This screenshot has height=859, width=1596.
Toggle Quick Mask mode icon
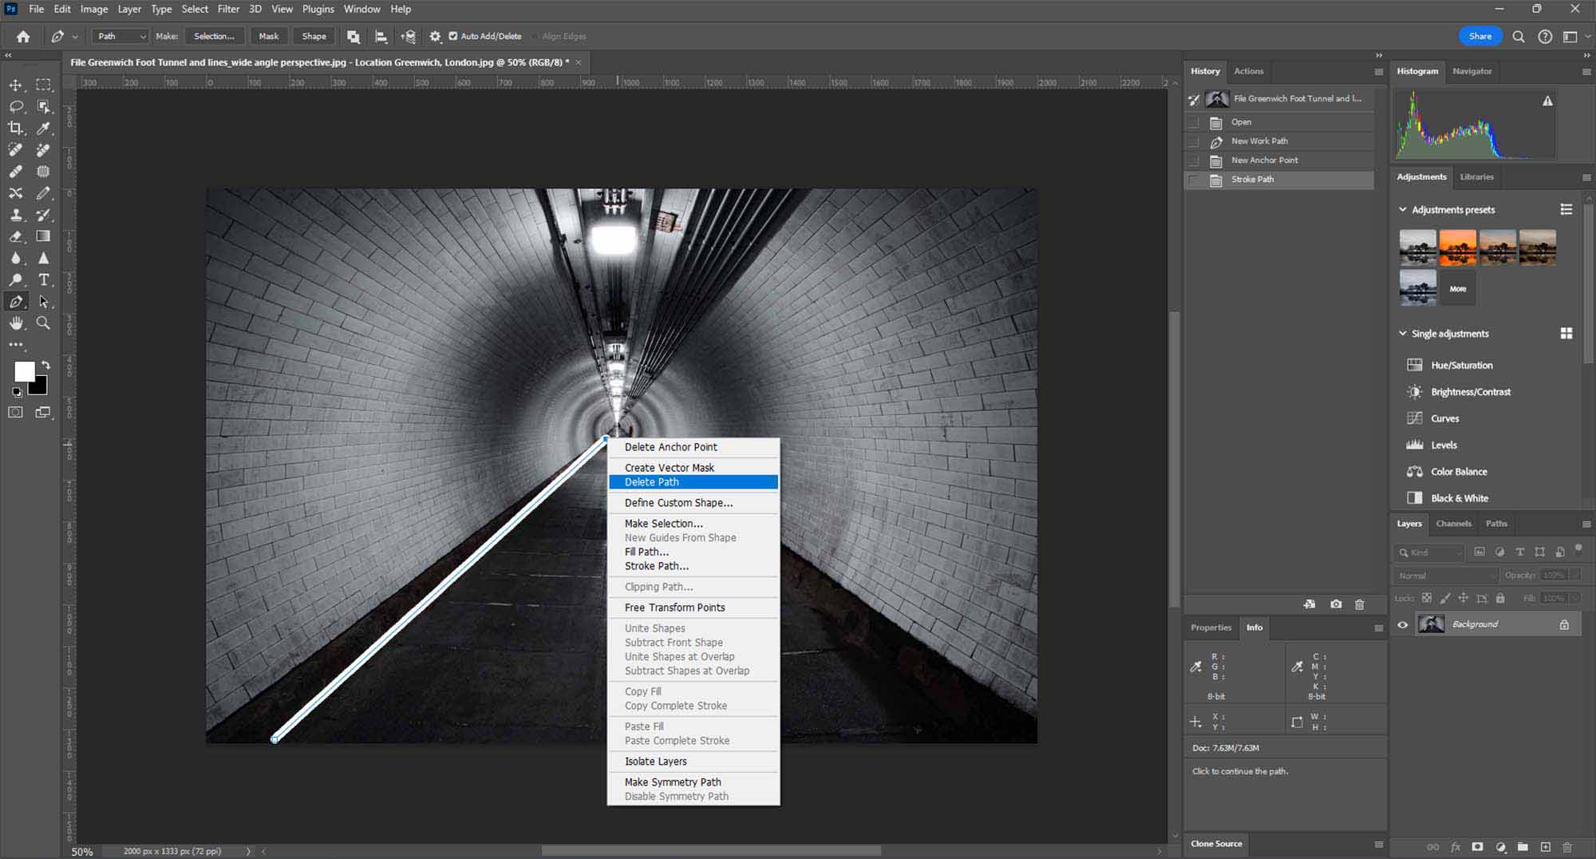(15, 412)
